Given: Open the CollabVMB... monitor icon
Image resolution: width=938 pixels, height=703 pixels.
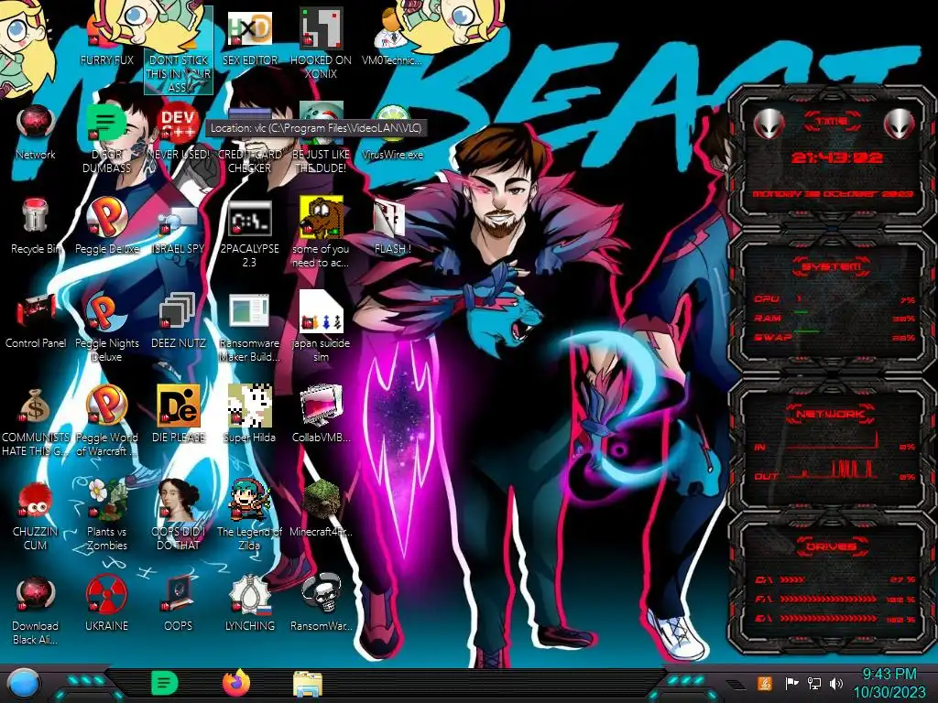Looking at the screenshot, I should [x=321, y=415].
